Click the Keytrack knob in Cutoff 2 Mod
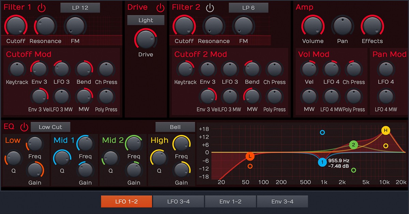The height and width of the screenshot is (214, 409). tap(186, 70)
